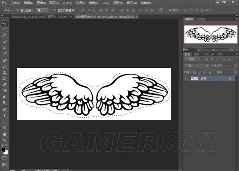Enable the 显示变换控件 checkbox
Viewport: 239px width, 171px height.
pos(55,10)
